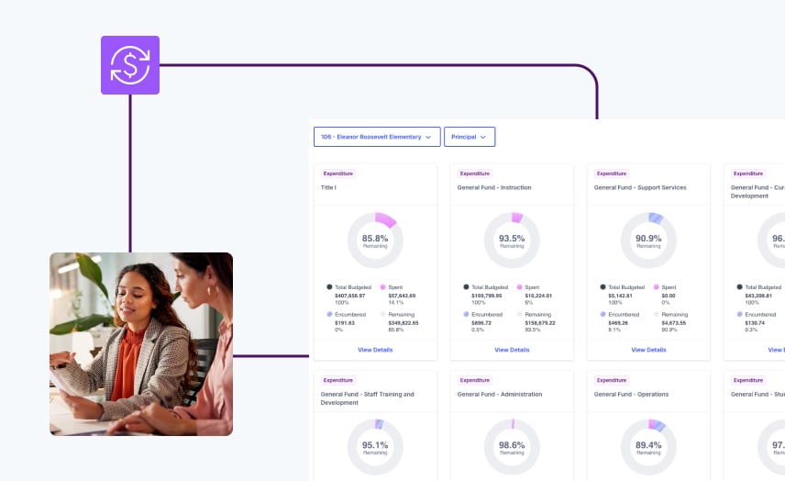
Task: Click the General Fund - Administration card heading
Action: click(x=500, y=395)
